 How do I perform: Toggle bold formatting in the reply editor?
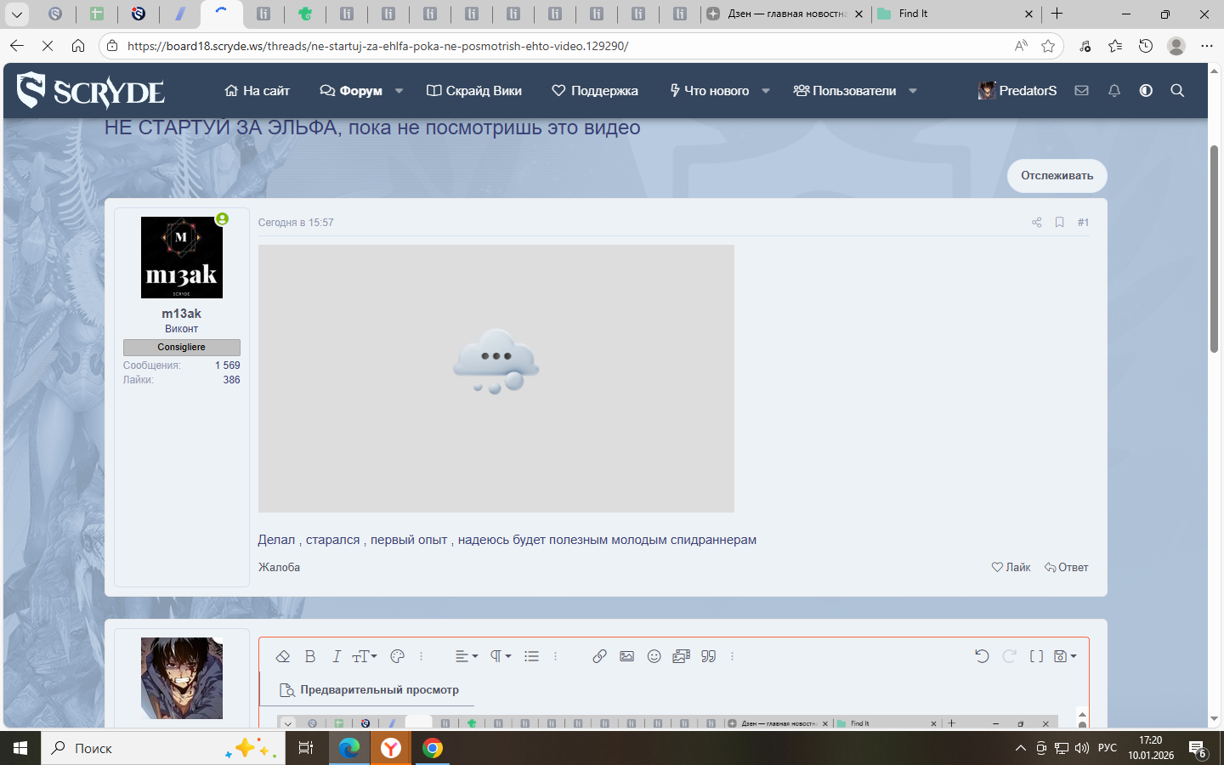[310, 656]
